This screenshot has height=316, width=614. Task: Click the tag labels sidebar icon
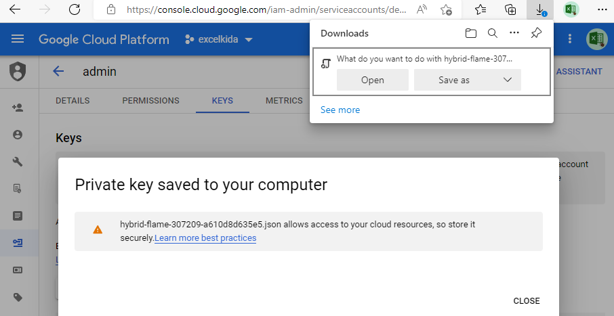click(18, 297)
